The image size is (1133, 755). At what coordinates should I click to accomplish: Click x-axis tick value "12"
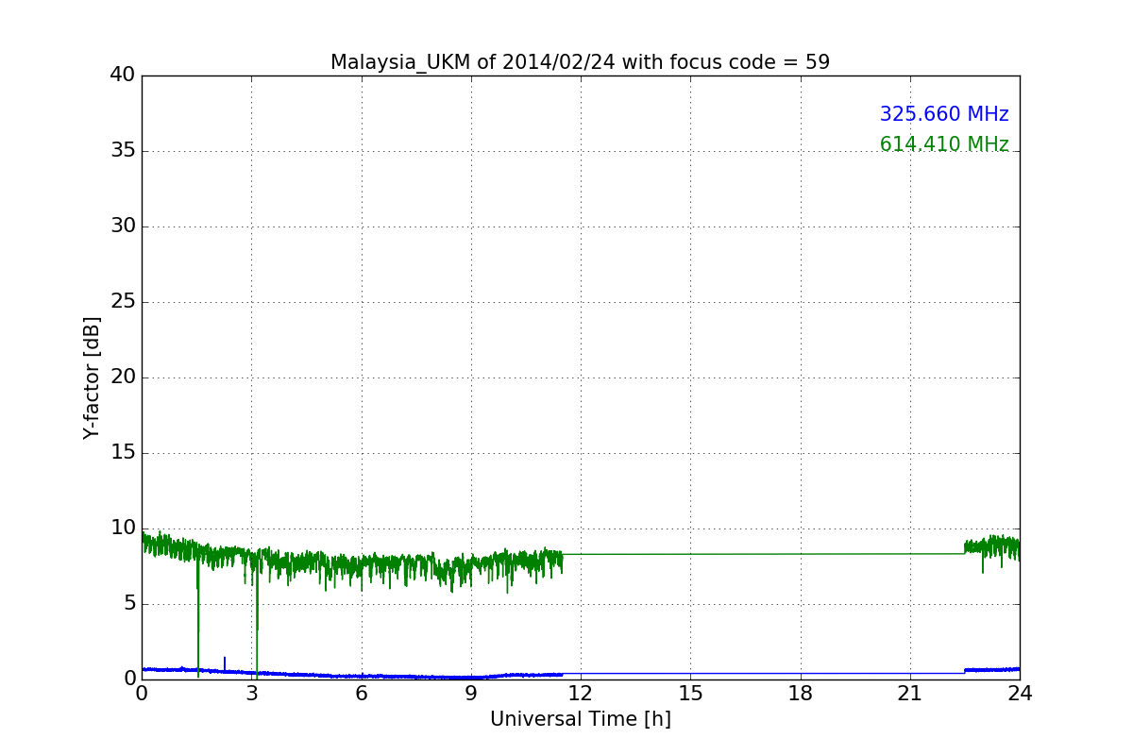pos(581,694)
